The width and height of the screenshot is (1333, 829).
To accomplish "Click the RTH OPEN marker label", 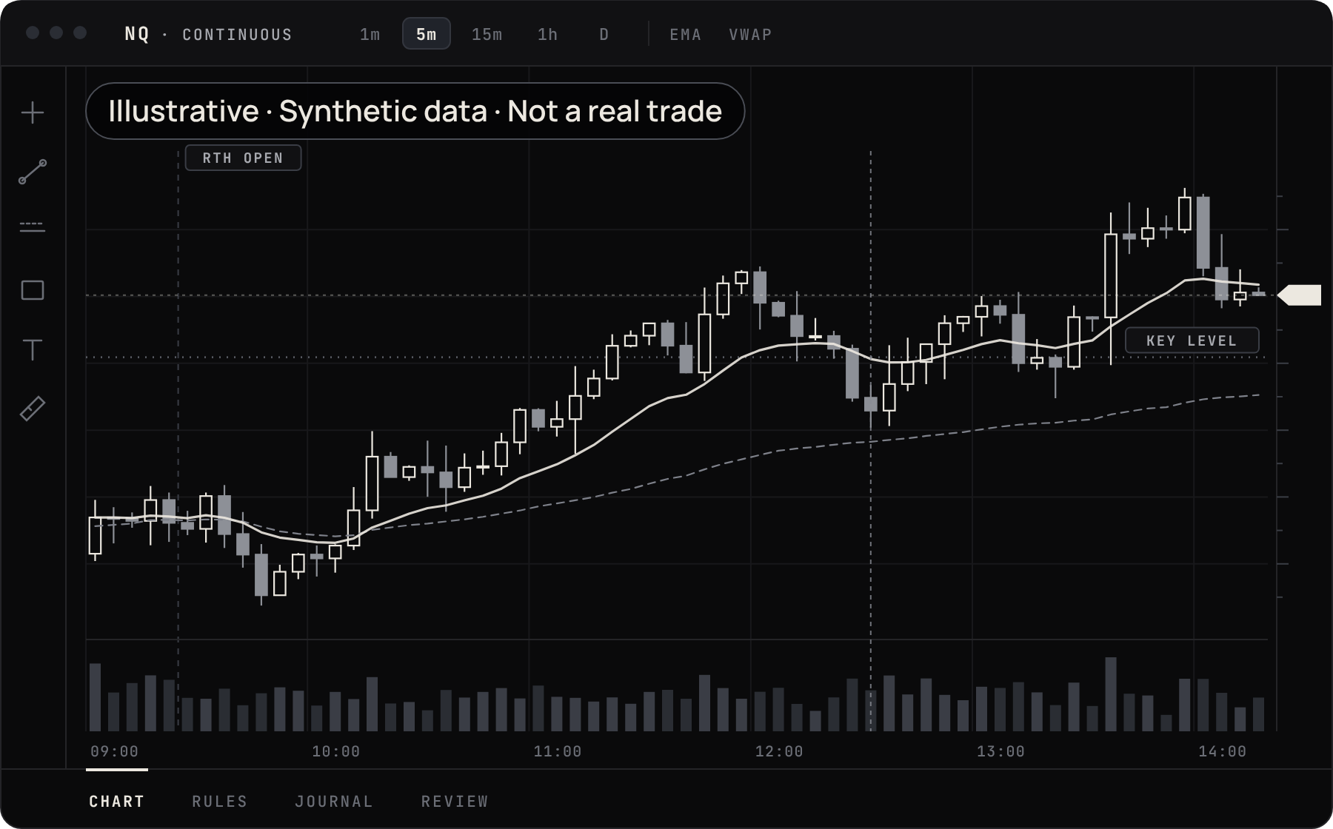I will click(x=243, y=158).
